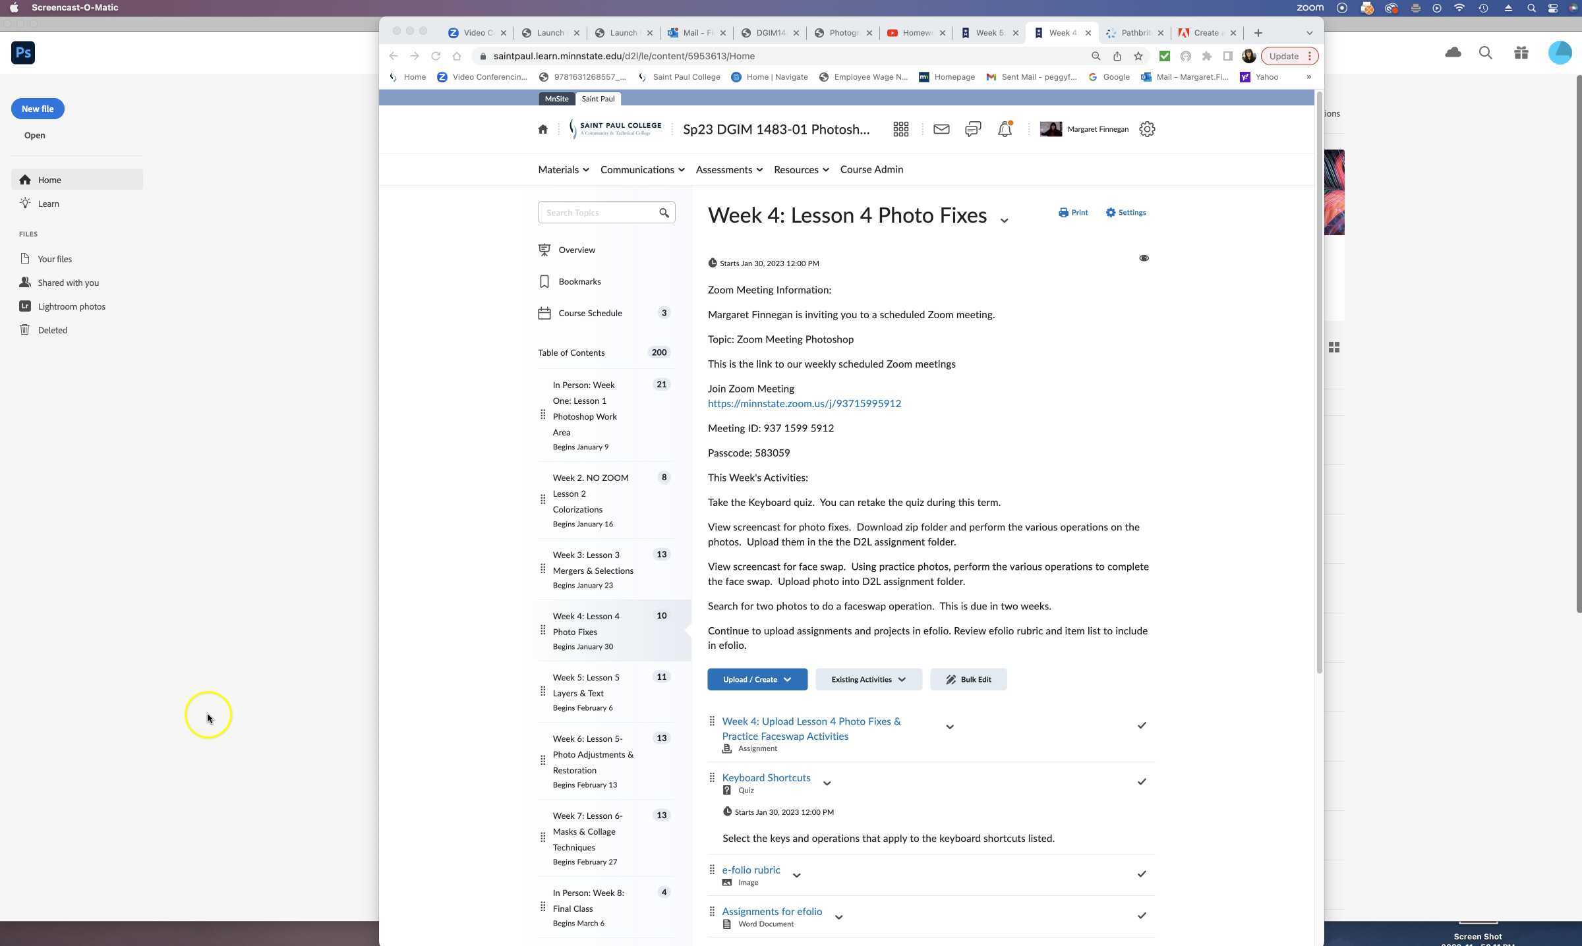The image size is (1582, 946).
Task: Expand the Upload / Create dropdown
Action: 757,679
